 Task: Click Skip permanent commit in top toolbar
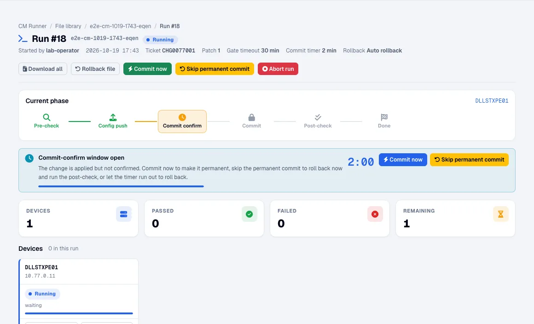coord(215,69)
